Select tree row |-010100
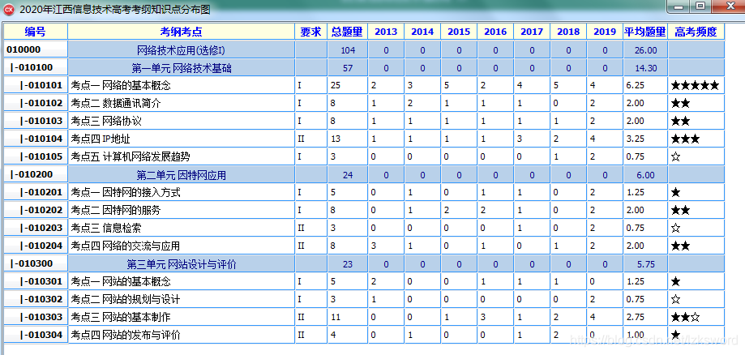 [x=36, y=67]
